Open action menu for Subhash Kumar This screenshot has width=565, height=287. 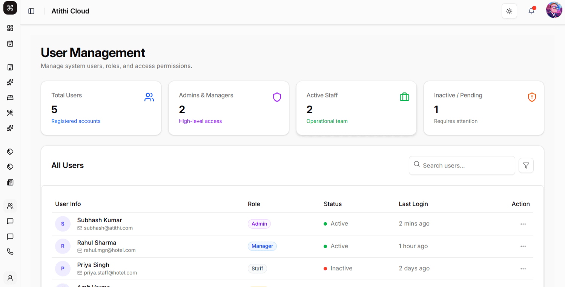(523, 224)
